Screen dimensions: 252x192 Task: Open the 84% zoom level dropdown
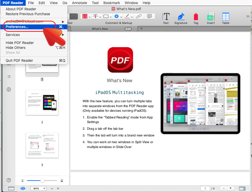pyautogui.click(x=39, y=188)
